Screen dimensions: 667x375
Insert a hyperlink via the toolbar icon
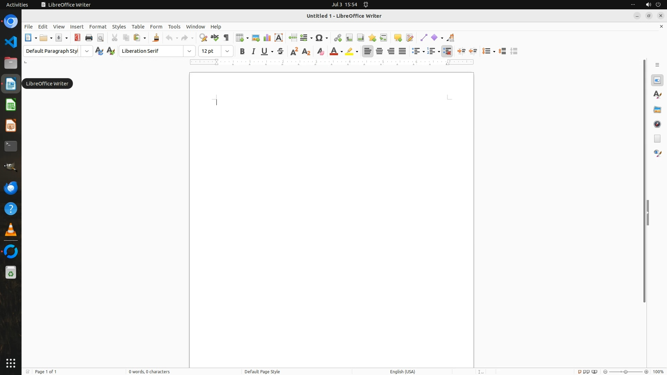click(338, 38)
